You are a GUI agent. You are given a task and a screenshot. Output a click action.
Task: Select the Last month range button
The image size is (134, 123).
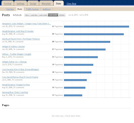[53, 15]
